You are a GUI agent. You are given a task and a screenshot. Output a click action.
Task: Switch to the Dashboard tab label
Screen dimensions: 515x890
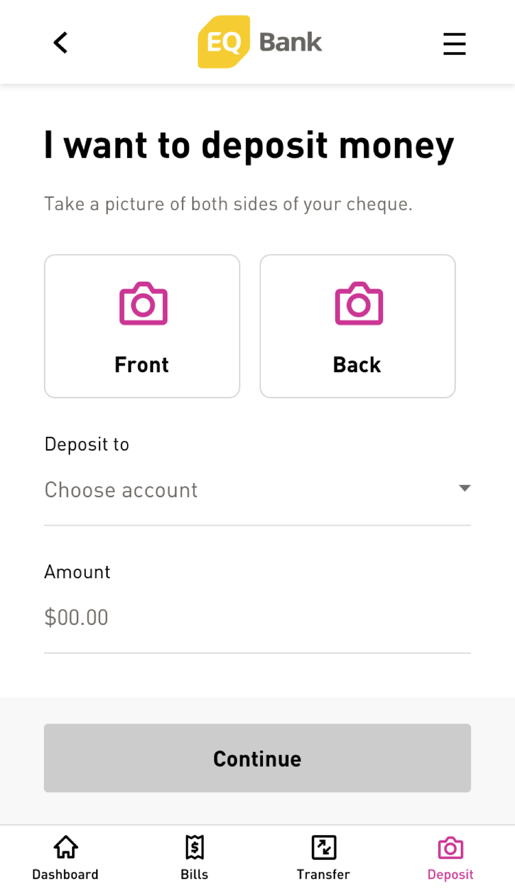point(65,874)
